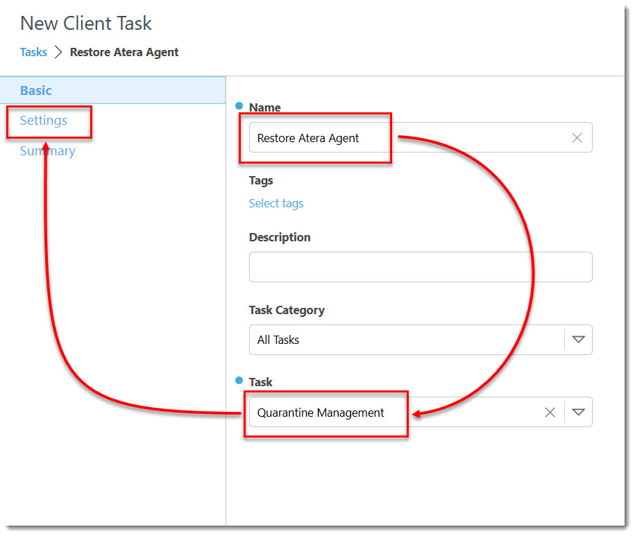Click the Quarantine Management task field
The height and width of the screenshot is (536, 635).
pyautogui.click(x=421, y=412)
